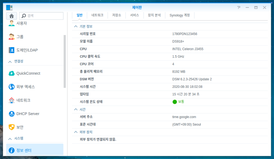
Task: Collapse the 외부 장치 section
Action: [76, 132]
